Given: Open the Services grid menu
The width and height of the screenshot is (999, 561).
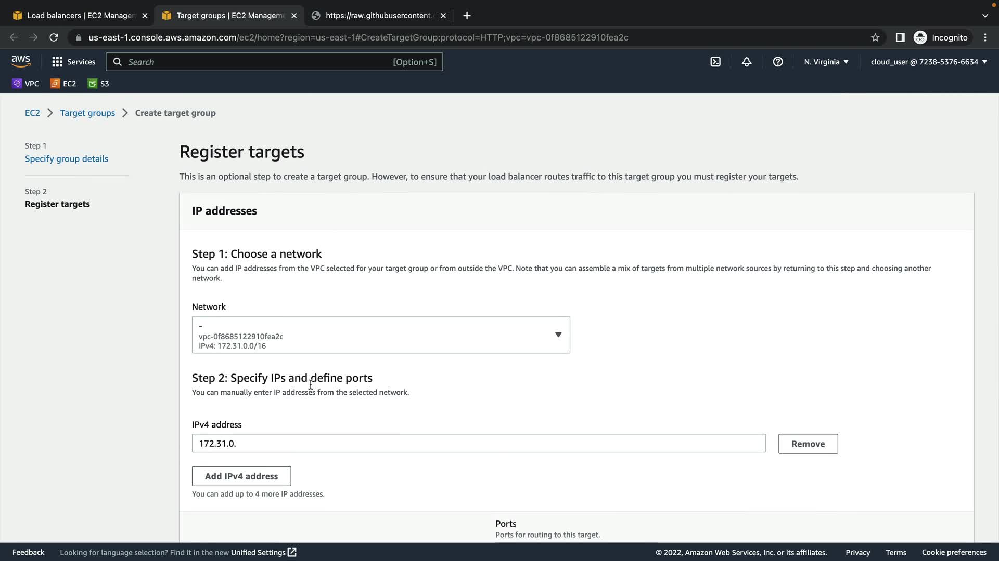Looking at the screenshot, I should (73, 62).
